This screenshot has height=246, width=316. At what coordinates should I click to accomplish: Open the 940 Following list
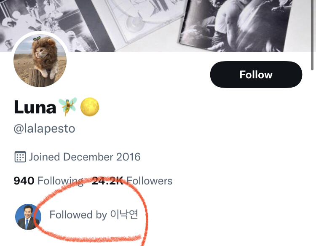point(48,181)
